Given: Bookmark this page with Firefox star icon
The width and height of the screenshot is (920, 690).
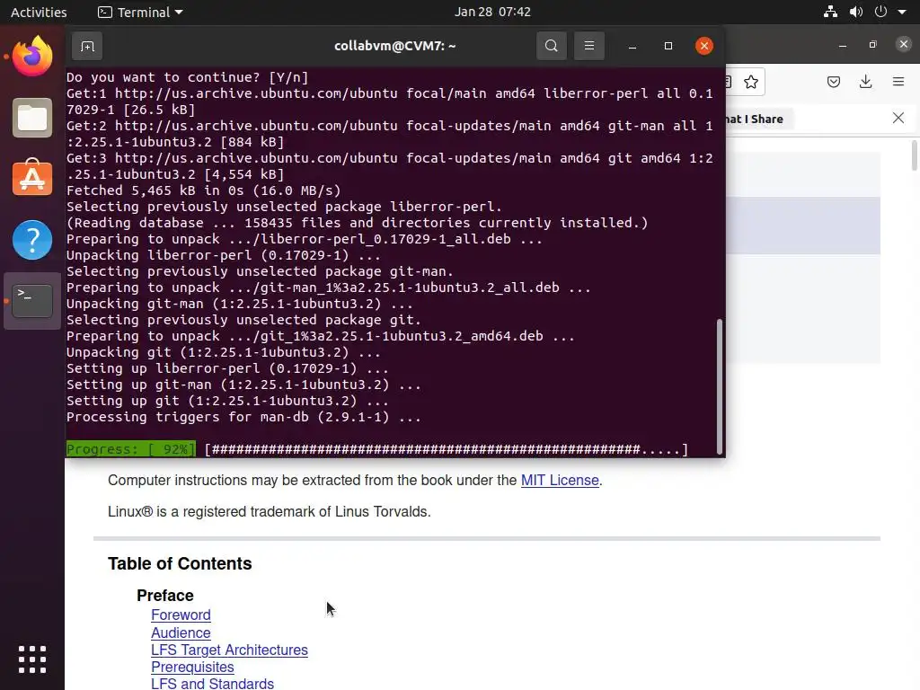Looking at the screenshot, I should (750, 82).
